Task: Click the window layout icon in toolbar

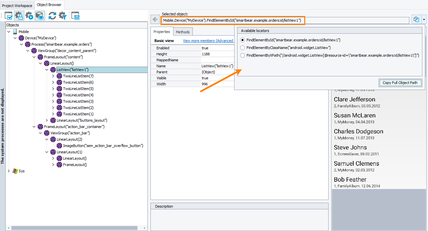Action: 75,16
